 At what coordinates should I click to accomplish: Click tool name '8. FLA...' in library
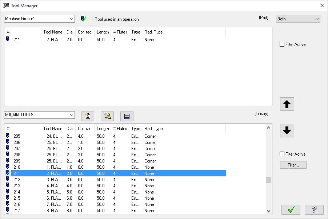pyautogui.click(x=54, y=210)
